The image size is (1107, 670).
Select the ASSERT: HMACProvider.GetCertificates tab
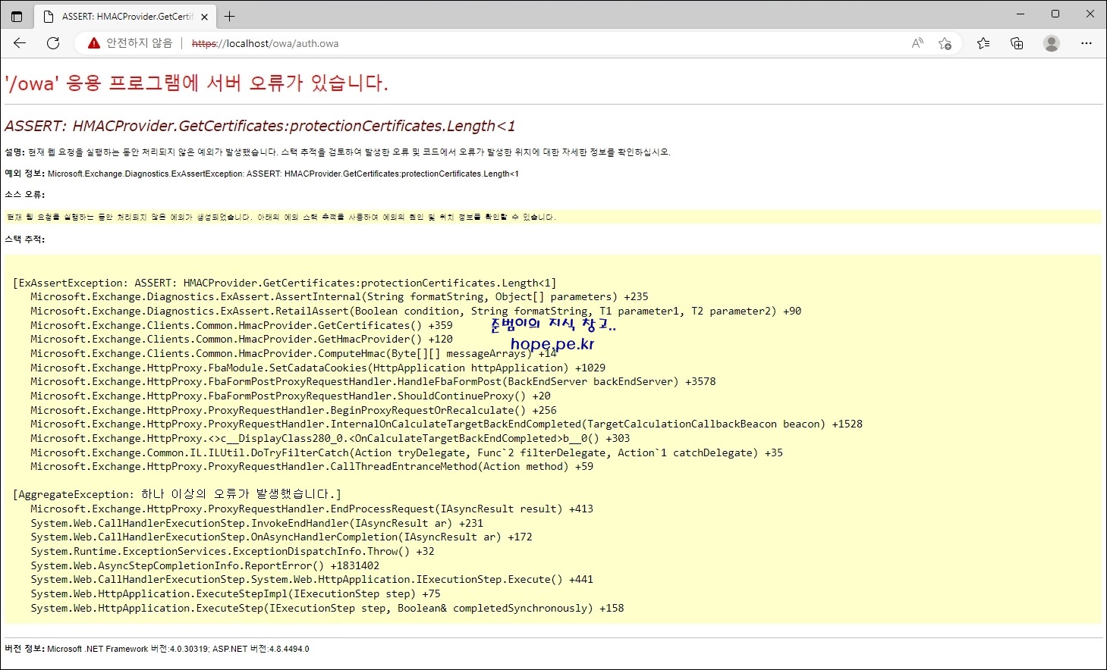(125, 17)
